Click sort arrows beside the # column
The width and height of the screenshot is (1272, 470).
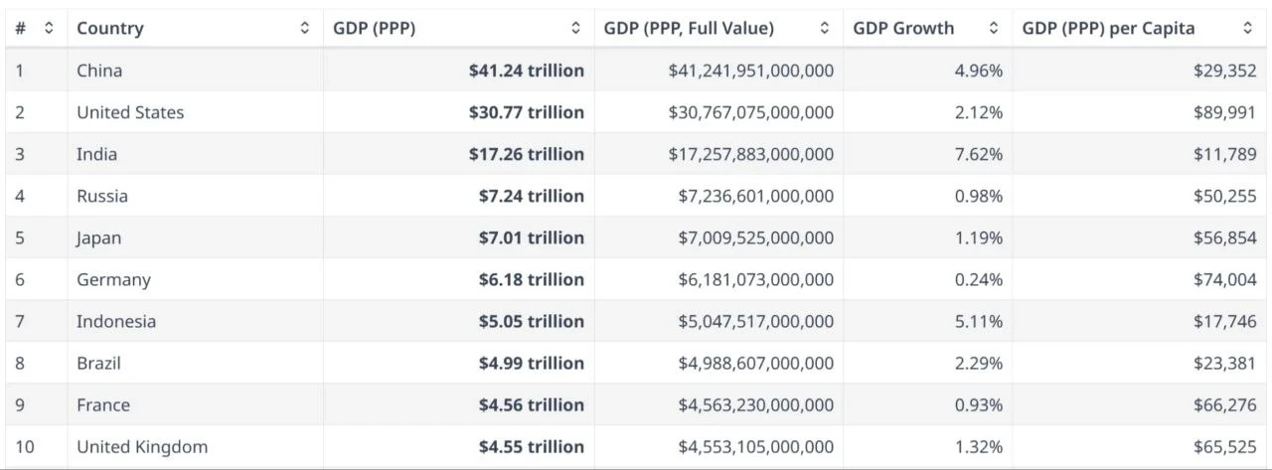coord(50,29)
